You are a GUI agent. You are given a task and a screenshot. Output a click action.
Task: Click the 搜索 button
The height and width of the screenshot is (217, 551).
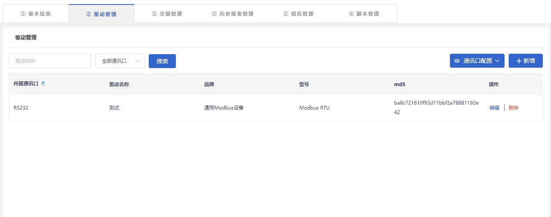[x=162, y=61]
